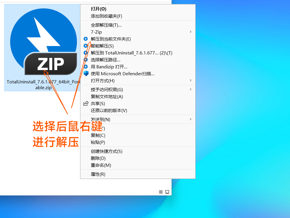Expand the 授予访问权限(G) arrow
Image resolution: width=290 pixels, height=218 pixels.
(x=190, y=89)
